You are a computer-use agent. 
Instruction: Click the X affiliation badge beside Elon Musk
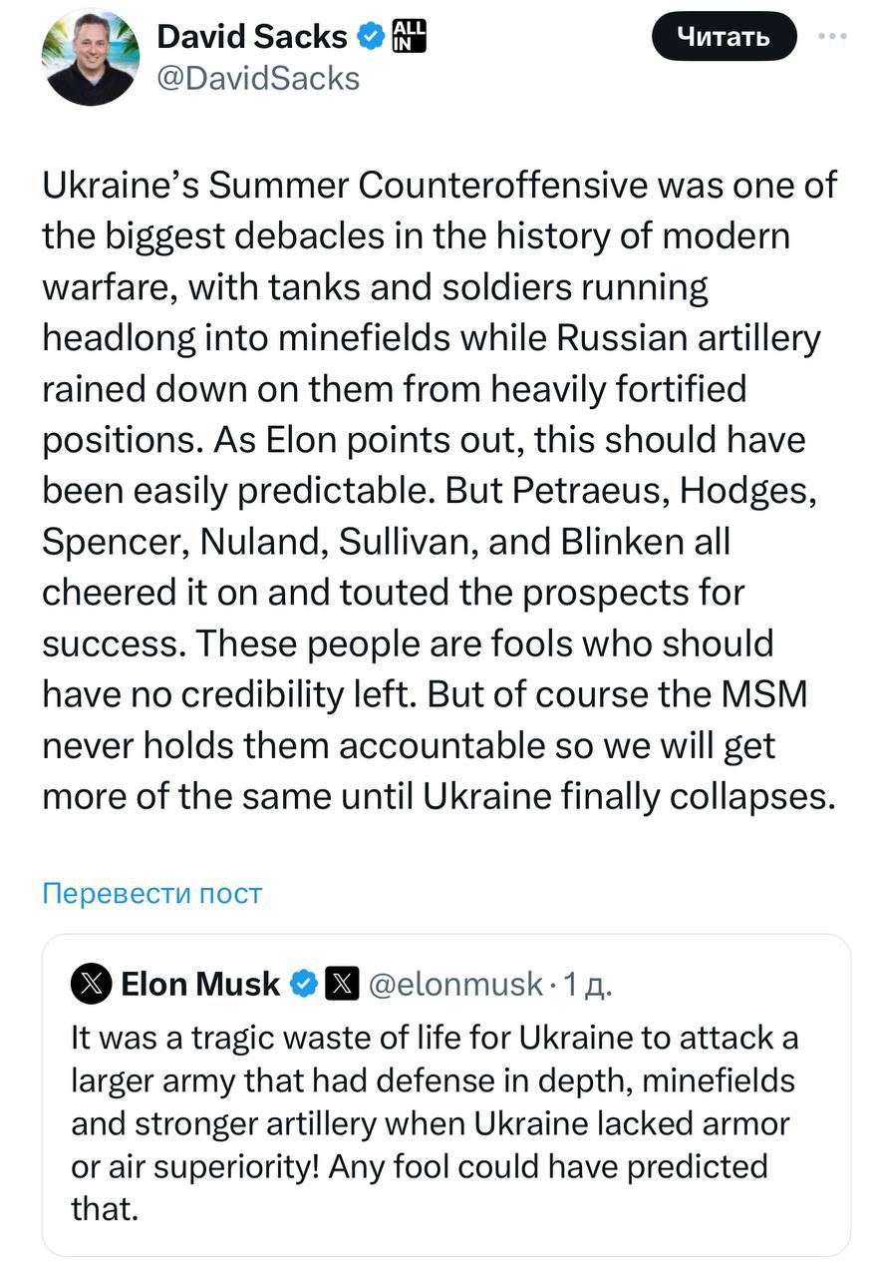[342, 985]
